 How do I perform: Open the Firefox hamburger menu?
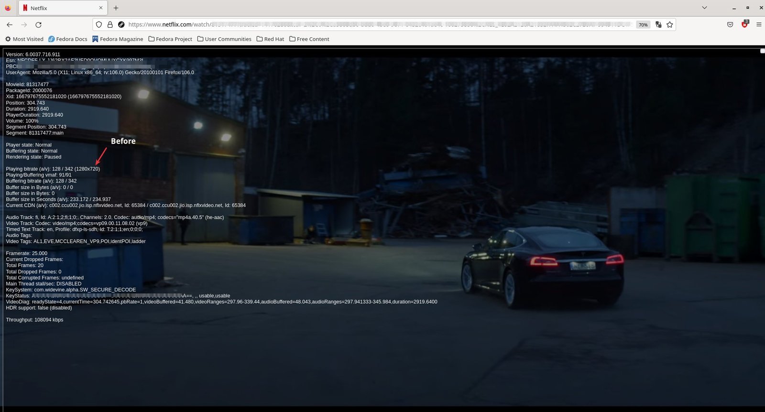[759, 24]
